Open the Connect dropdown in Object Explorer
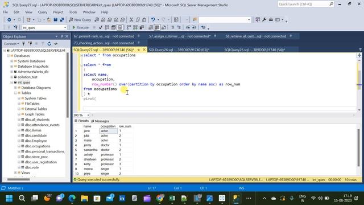Screen dimensions: 364x205 (11, 43)
